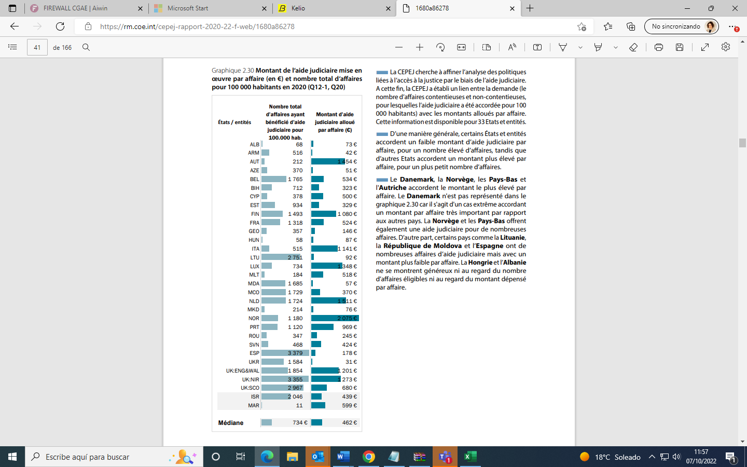Open PDF viewer settings gear

[x=726, y=47]
